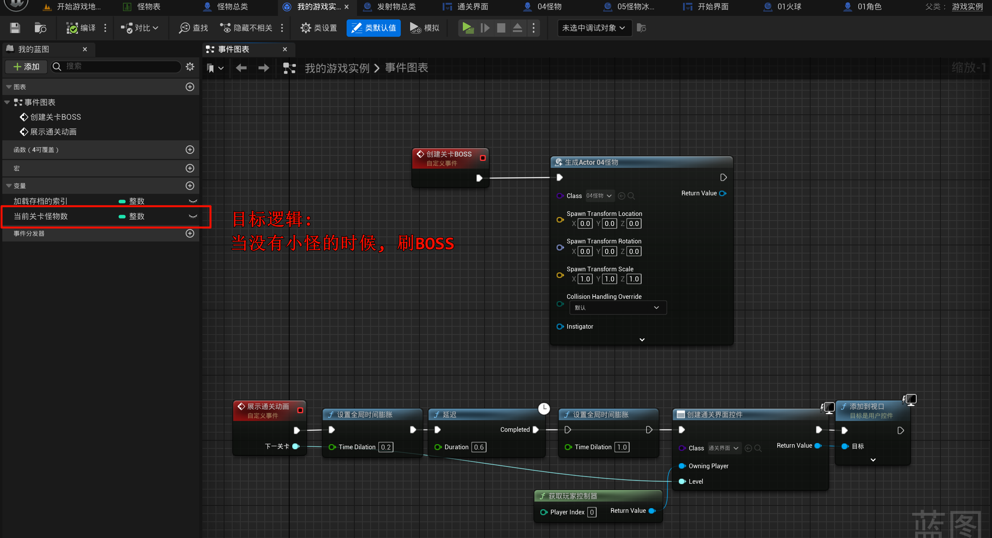Image resolution: width=992 pixels, height=538 pixels.
Task: Navigate back with the left arrow
Action: click(241, 68)
